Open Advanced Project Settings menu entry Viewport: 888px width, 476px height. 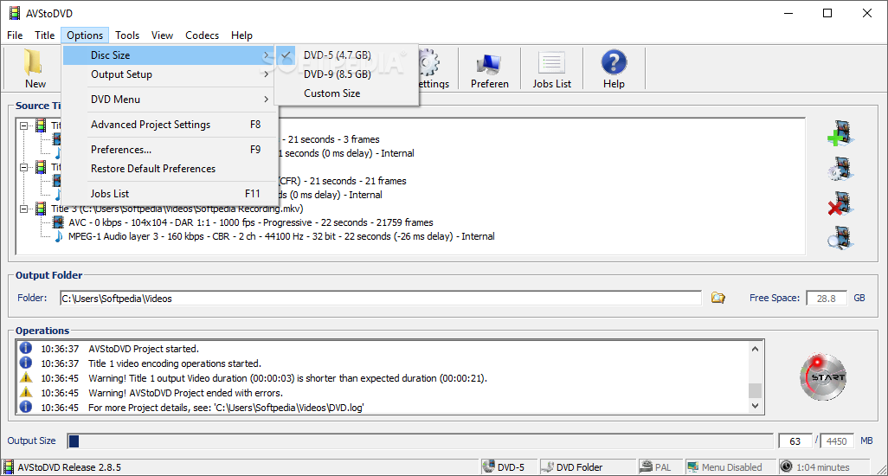coord(169,125)
